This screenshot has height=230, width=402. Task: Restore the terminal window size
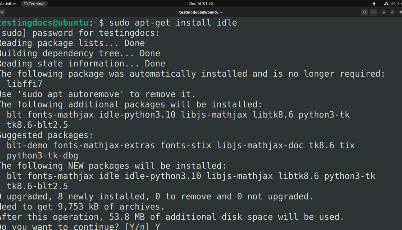click(x=392, y=12)
